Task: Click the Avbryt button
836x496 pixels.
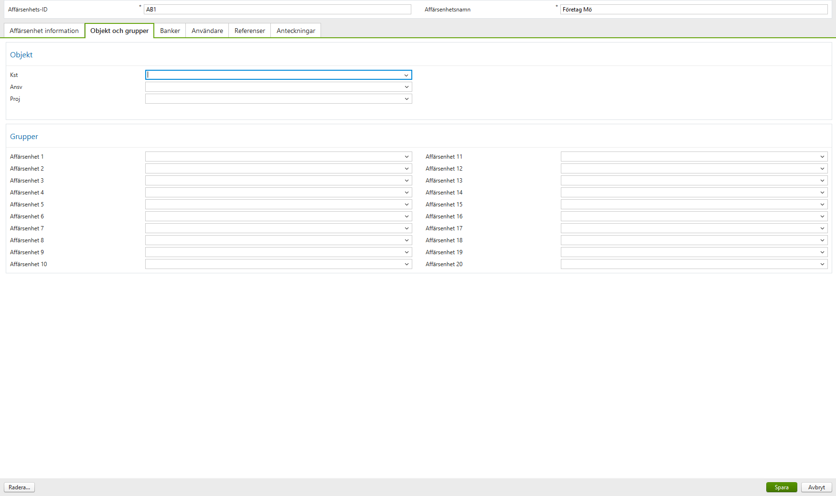Action: 816,487
